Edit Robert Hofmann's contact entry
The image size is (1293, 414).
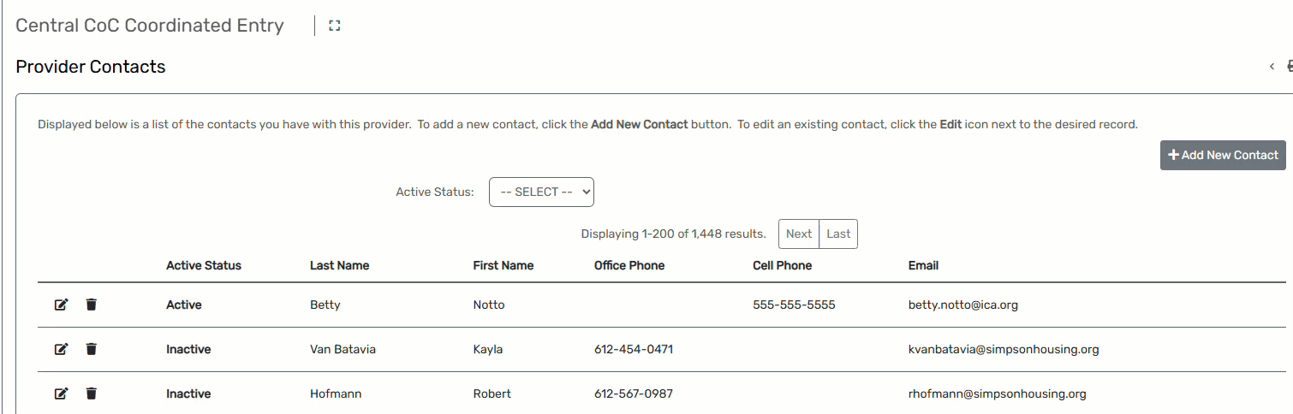[x=61, y=393]
